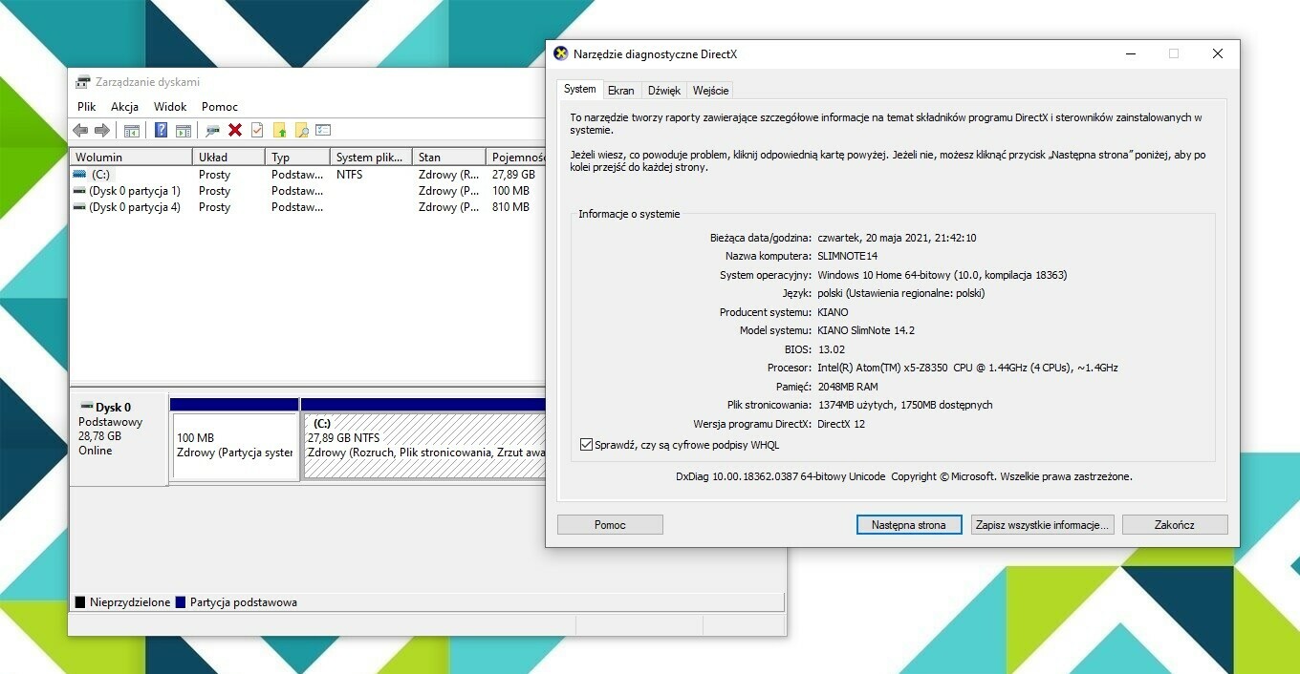Click the red X delete toolbar icon
This screenshot has height=674, width=1300.
(234, 130)
